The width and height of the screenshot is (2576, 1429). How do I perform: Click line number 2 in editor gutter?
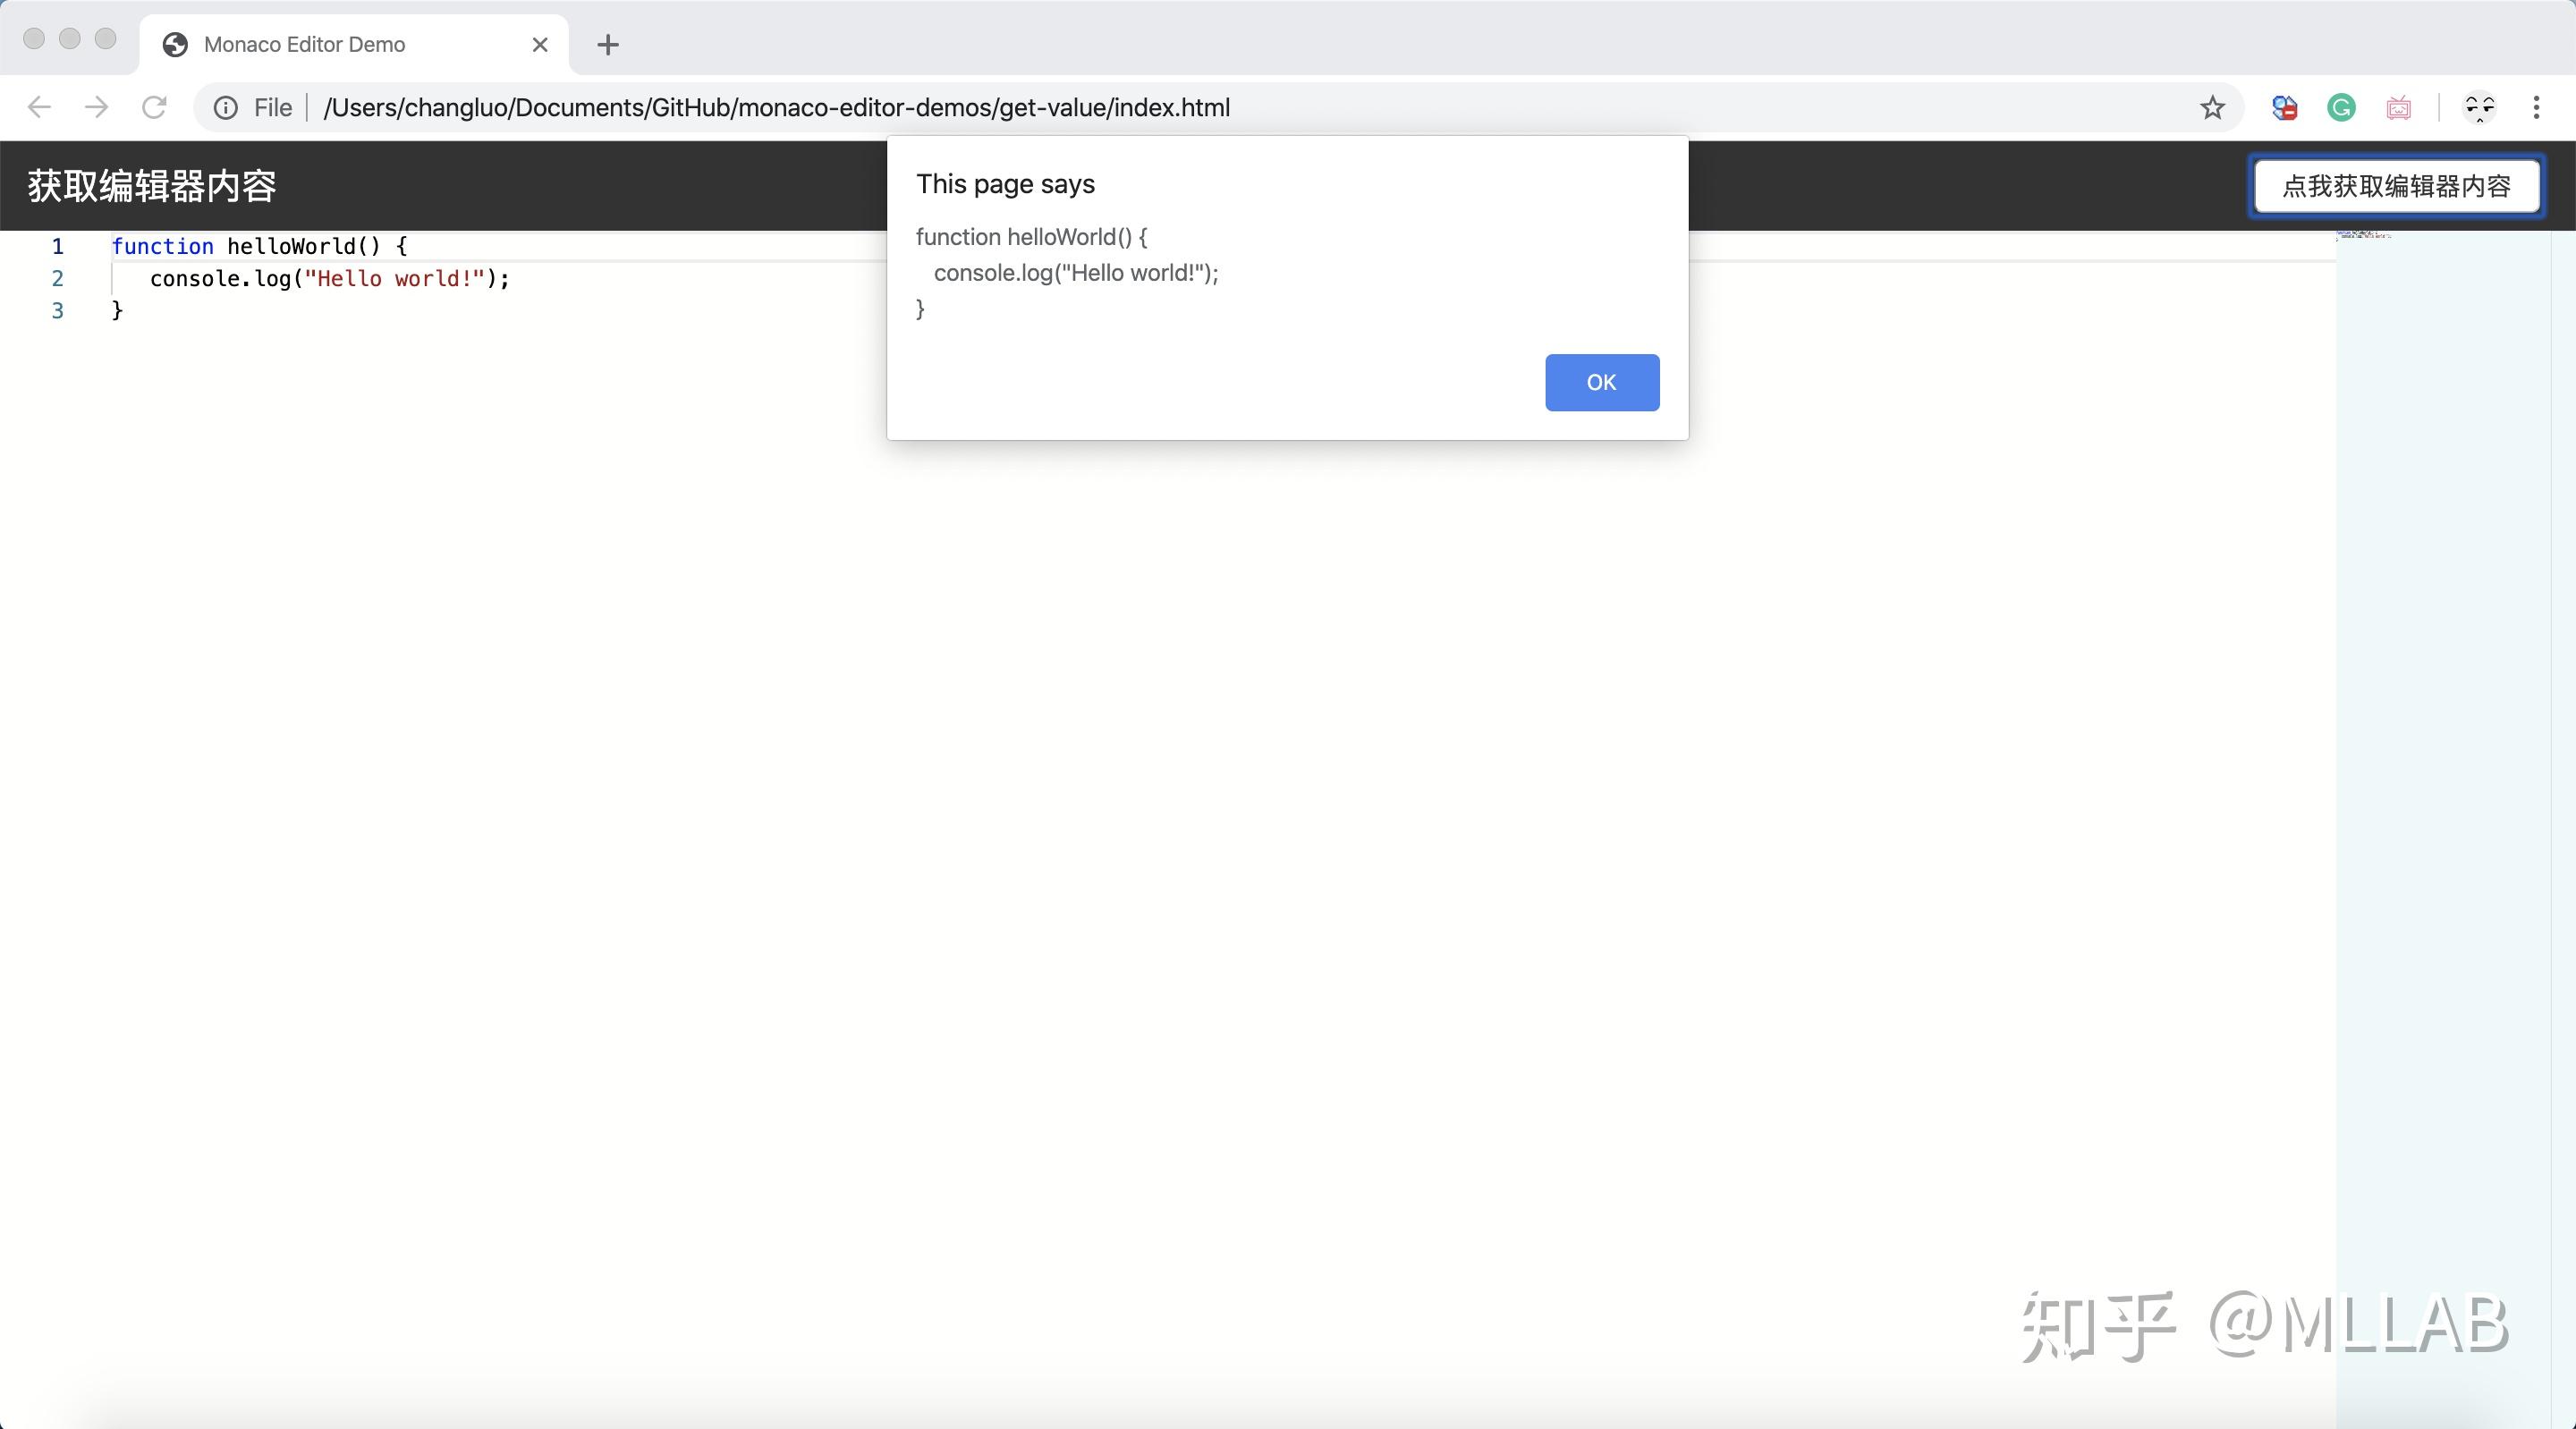coord(58,279)
